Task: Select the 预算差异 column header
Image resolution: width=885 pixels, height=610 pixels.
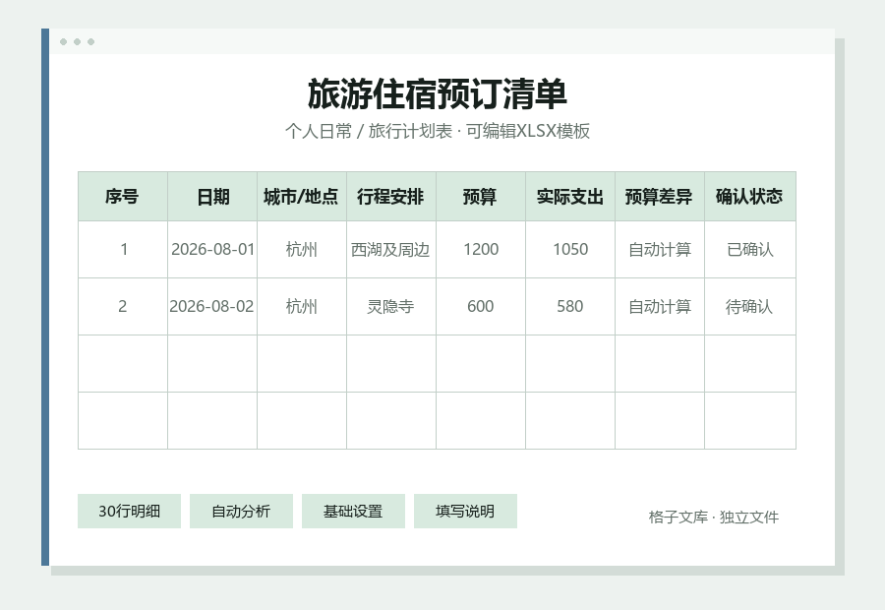Action: click(659, 197)
